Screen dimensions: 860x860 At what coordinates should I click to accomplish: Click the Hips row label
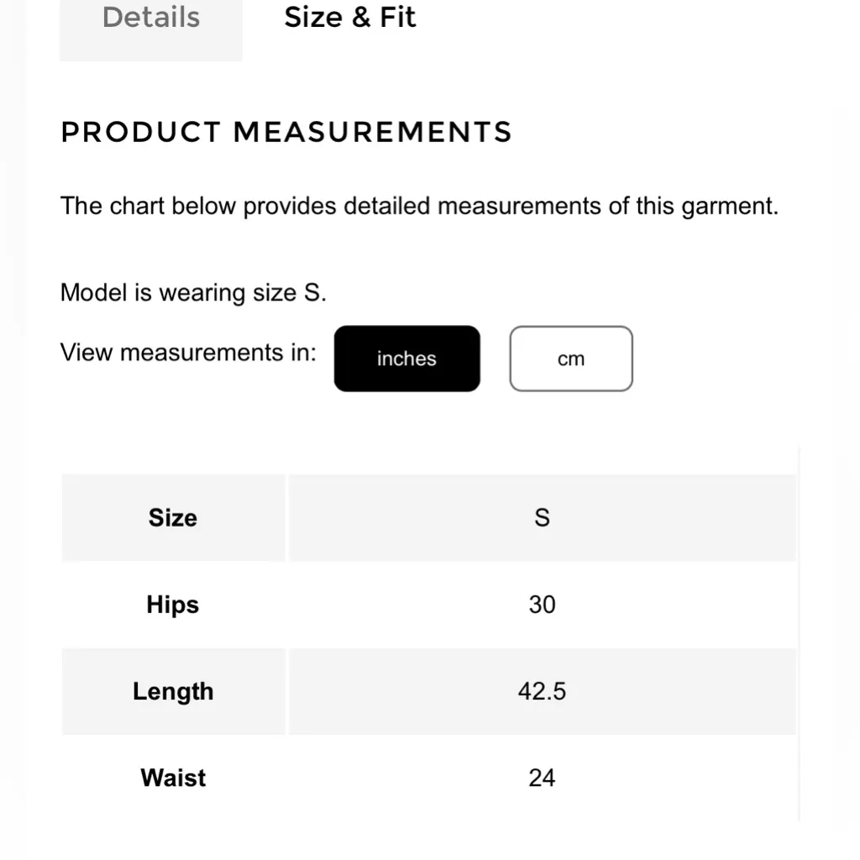(173, 605)
